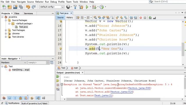Click the Last Edit editor toolbar icon
The width and height of the screenshot is (186, 105).
tap(78, 18)
